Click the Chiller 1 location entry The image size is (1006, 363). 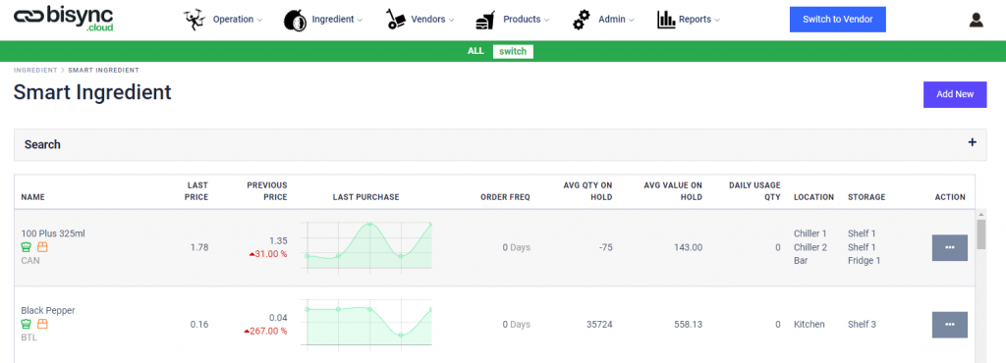[x=810, y=233]
